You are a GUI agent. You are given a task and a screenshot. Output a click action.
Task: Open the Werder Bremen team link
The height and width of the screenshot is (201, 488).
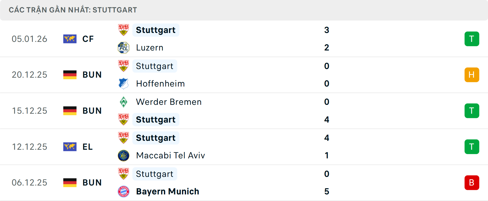pyautogui.click(x=169, y=102)
